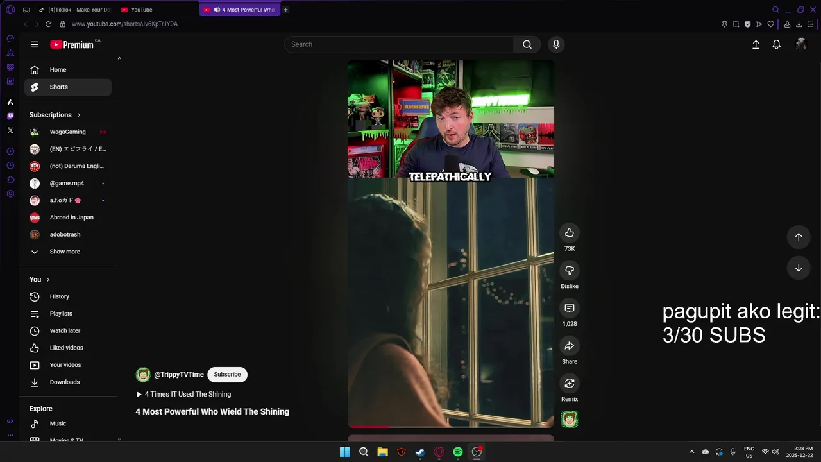
Task: Open the TrippyTVTime channel avatar
Action: 143,375
